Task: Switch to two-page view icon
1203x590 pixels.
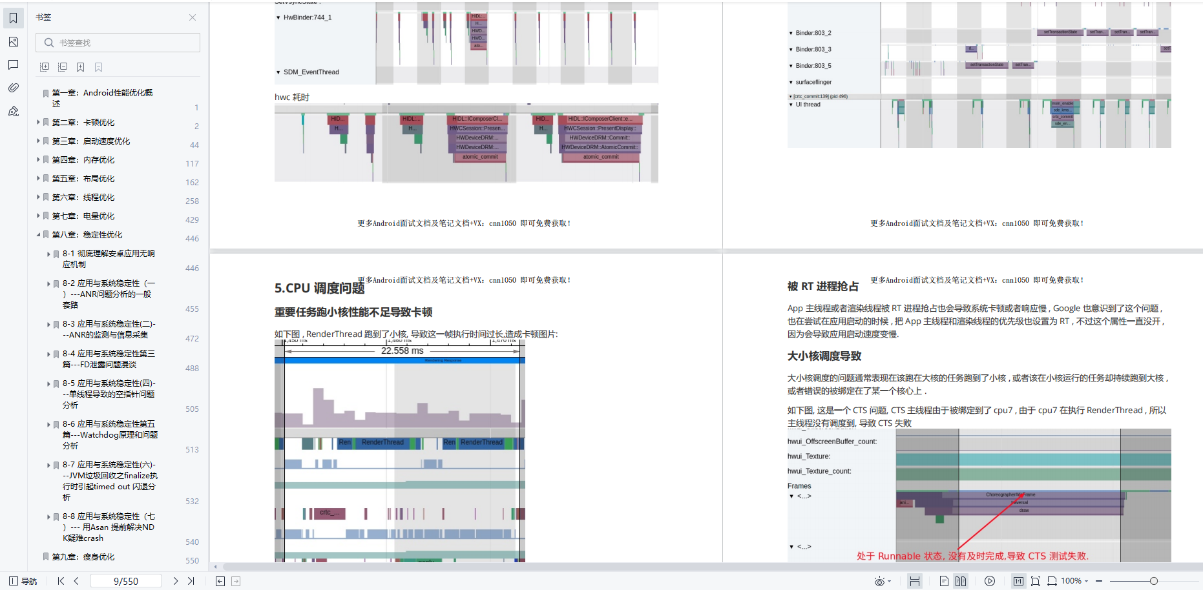Action: [961, 581]
